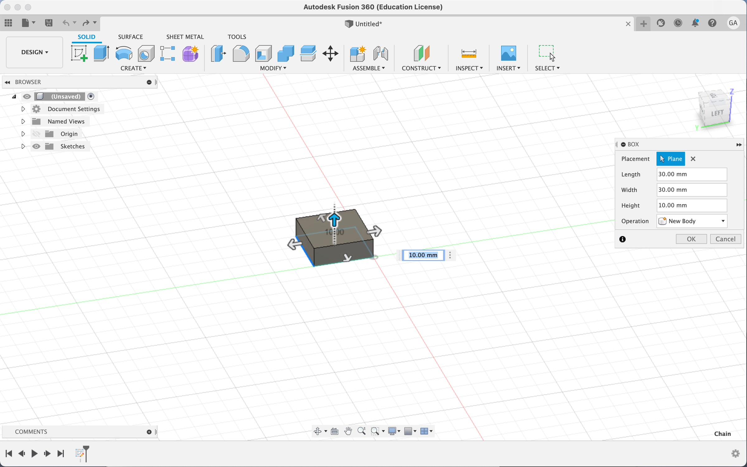The image size is (747, 467).
Task: Save the document with the disk icon
Action: tap(49, 23)
